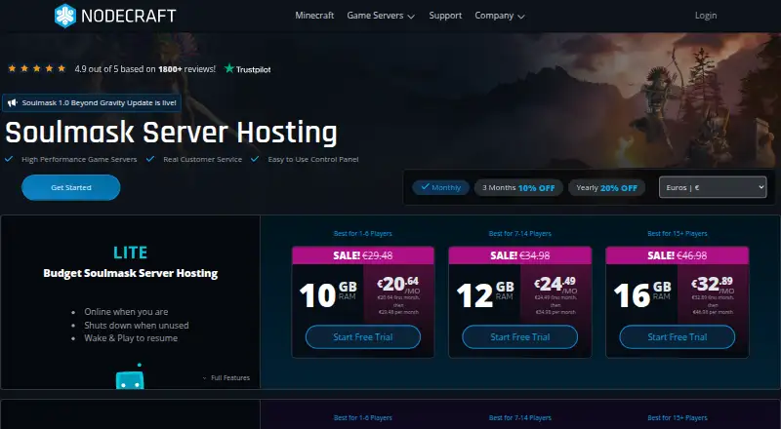Expand the Game Servers dropdown menu
781x429 pixels.
(381, 16)
